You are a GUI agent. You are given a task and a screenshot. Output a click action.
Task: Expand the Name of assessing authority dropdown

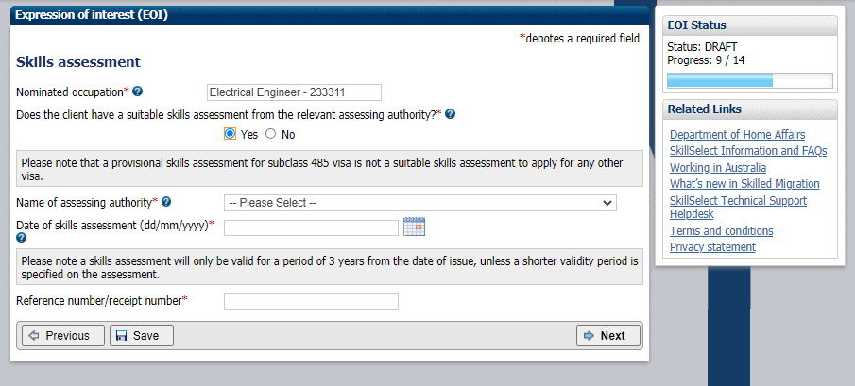(419, 203)
